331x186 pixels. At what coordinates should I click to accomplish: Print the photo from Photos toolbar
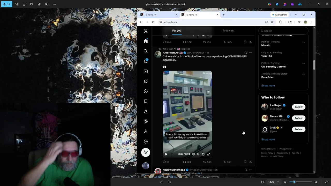point(32,4)
